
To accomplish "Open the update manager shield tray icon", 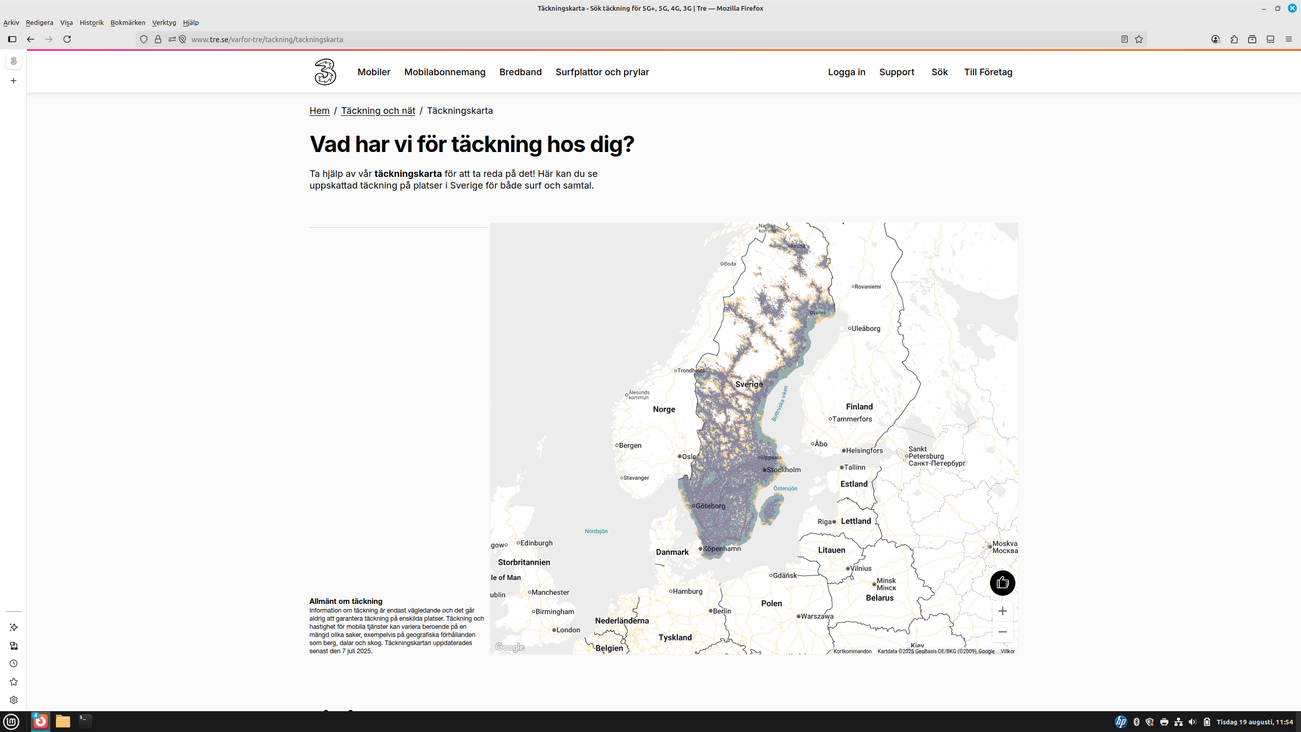I will click(1150, 722).
